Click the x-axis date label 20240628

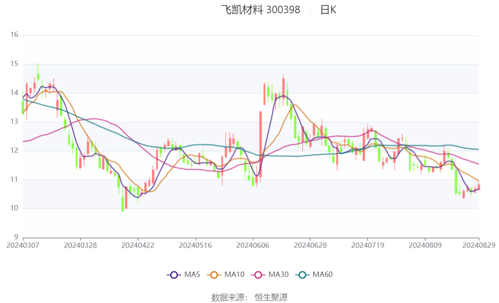(x=310, y=245)
